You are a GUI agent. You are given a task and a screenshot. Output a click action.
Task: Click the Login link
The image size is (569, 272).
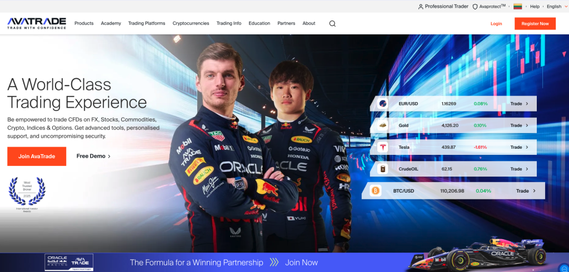(496, 24)
